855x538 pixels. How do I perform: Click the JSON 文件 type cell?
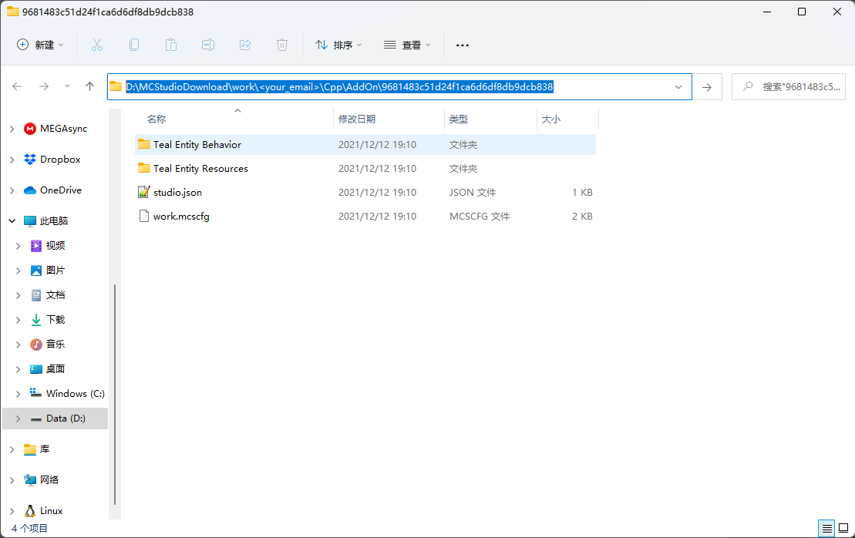[472, 193]
